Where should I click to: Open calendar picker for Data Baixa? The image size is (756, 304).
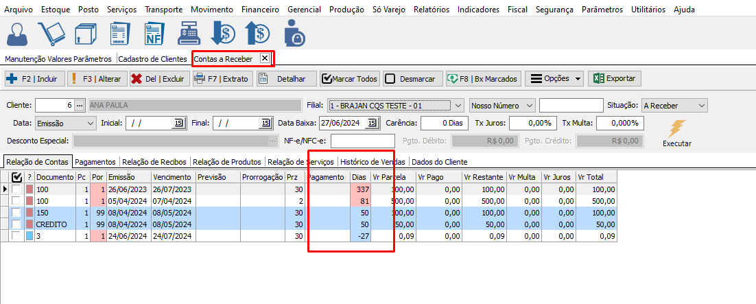point(372,124)
